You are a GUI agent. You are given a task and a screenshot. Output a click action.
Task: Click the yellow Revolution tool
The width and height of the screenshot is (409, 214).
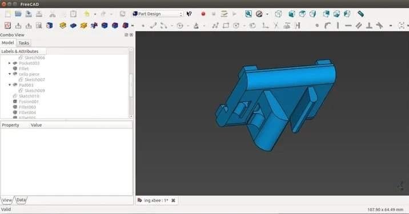point(83,26)
